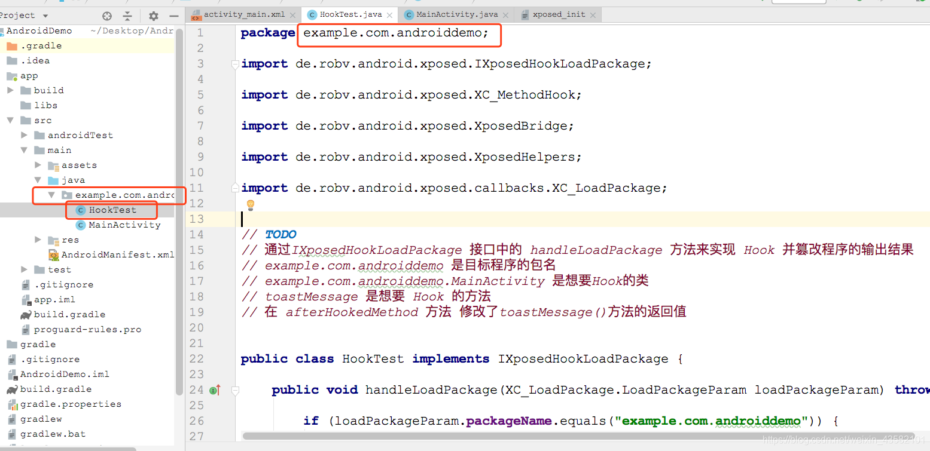
Task: Fold the import block at line 3
Action: click(x=235, y=64)
